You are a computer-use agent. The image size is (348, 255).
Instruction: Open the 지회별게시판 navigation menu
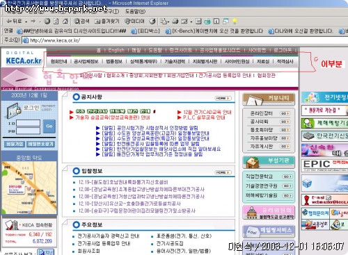tap(205, 61)
